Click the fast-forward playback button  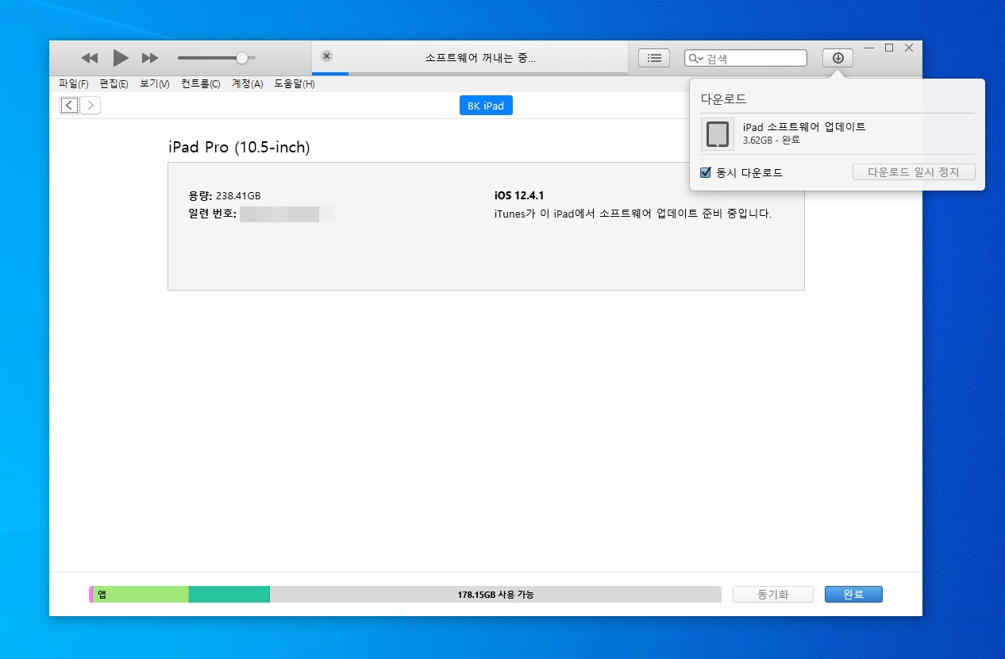tap(150, 58)
